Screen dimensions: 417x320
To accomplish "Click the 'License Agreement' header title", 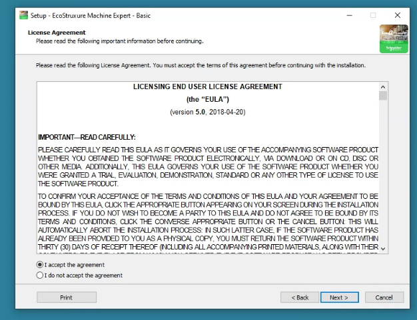I will click(x=57, y=33).
